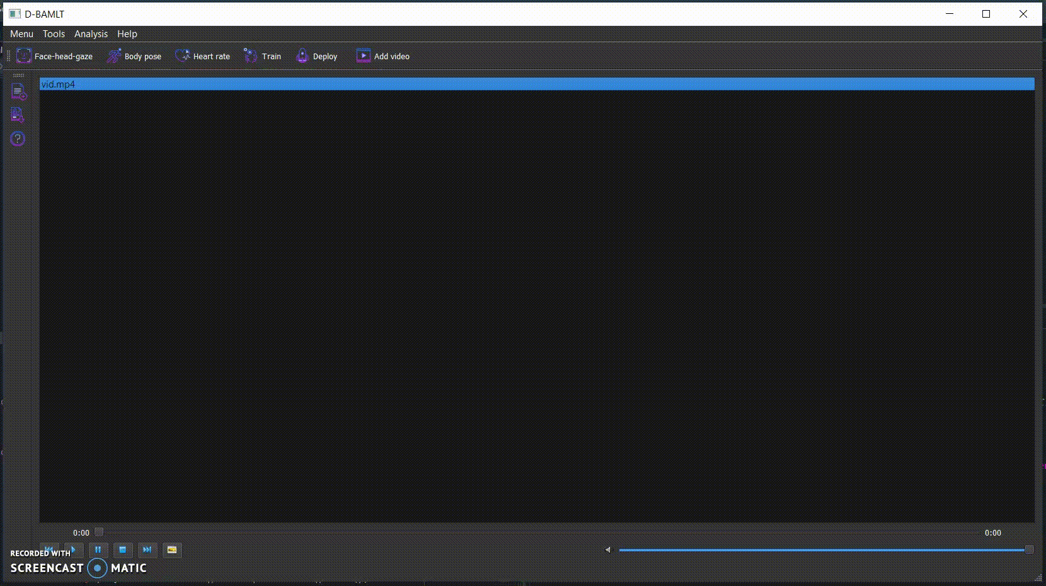1046x586 pixels.
Task: Mute audio with the speaker icon
Action: (x=608, y=550)
